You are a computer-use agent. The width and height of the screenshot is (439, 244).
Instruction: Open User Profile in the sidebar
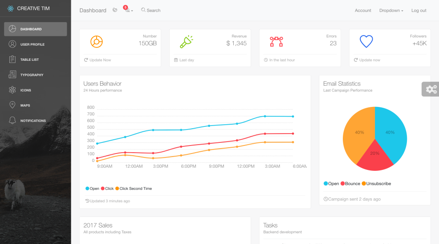click(x=32, y=44)
